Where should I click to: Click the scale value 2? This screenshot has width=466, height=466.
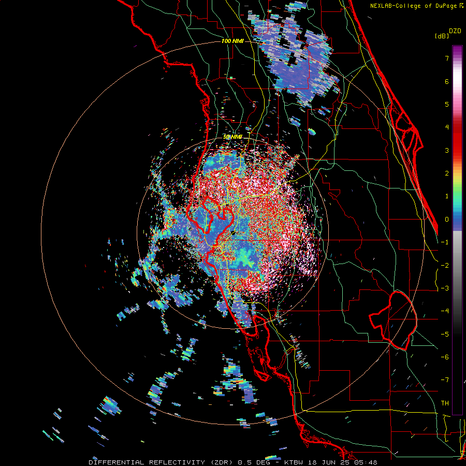(x=447, y=173)
